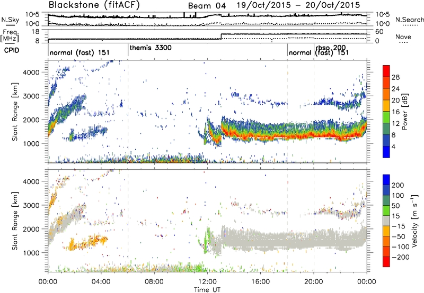Click the 'N.Sky' legend label
Screen dimensions: 424x293
tap(10, 20)
